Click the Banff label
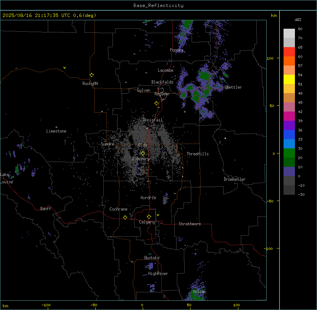 click(x=46, y=209)
